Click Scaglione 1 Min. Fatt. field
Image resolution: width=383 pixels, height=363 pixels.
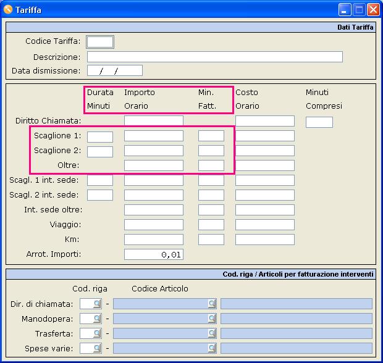point(211,136)
